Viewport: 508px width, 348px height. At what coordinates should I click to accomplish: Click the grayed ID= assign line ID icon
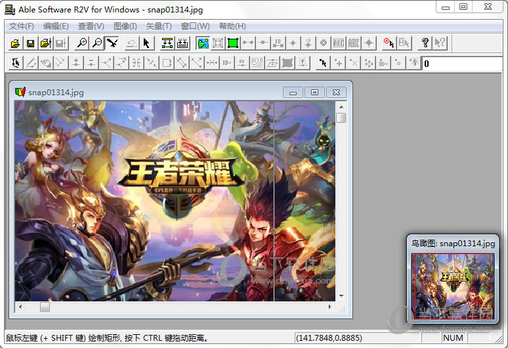(227, 63)
